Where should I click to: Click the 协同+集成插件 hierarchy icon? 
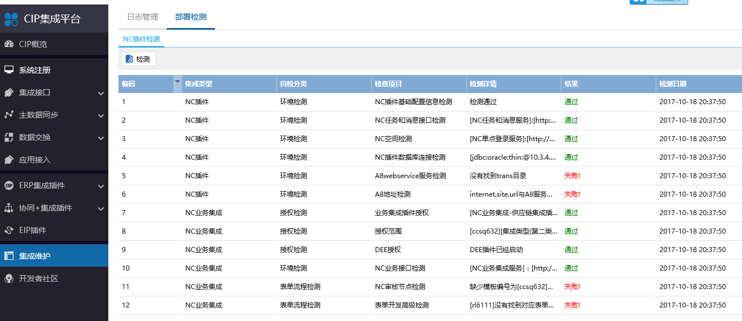coord(9,208)
